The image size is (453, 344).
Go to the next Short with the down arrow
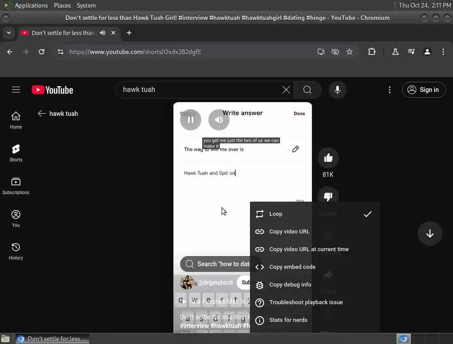point(430,233)
